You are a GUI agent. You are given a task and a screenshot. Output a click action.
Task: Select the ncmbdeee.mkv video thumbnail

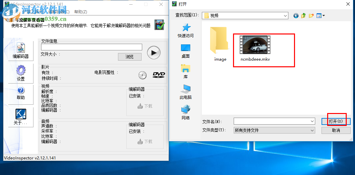[x=255, y=45]
